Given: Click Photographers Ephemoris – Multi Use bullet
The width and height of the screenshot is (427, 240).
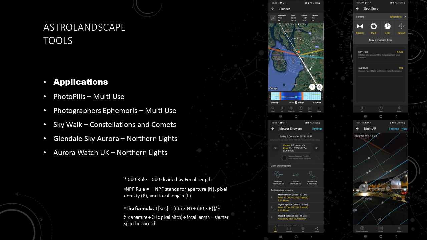Looking at the screenshot, I should [115, 111].
